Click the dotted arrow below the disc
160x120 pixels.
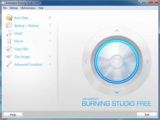pos(117,92)
